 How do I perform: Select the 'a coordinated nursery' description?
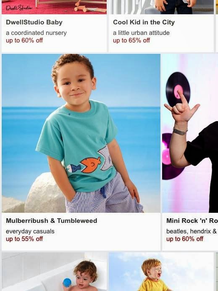[36, 33]
